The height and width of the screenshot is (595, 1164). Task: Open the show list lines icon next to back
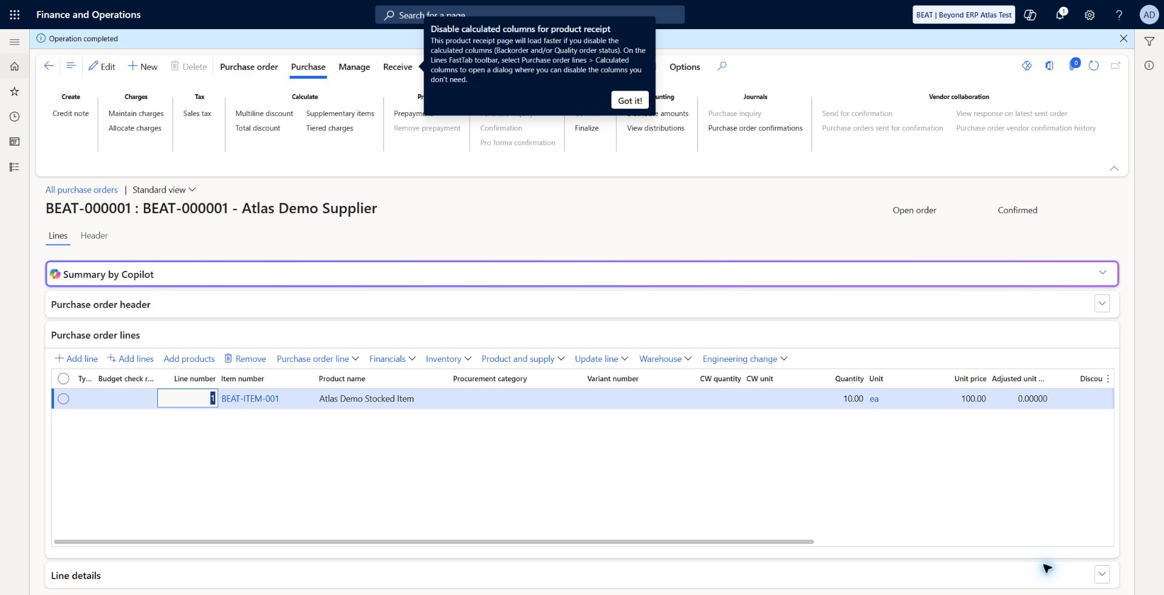click(70, 66)
